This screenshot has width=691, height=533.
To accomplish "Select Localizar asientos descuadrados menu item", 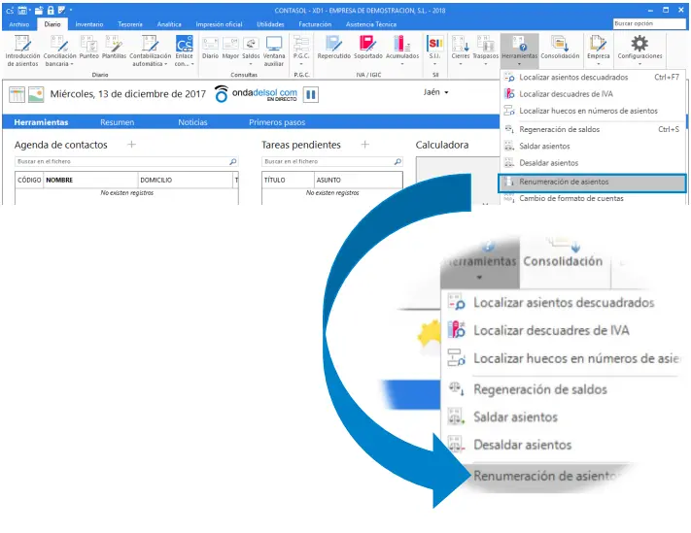I will (x=593, y=77).
